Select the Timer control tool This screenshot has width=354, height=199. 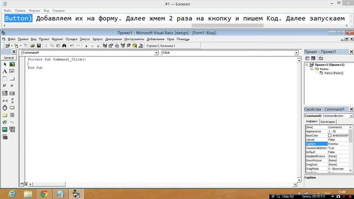pyautogui.click(x=5, y=108)
